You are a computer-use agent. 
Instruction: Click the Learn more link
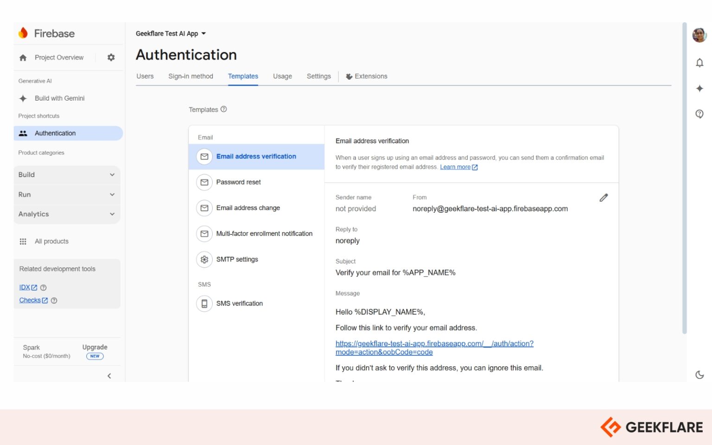pyautogui.click(x=458, y=167)
